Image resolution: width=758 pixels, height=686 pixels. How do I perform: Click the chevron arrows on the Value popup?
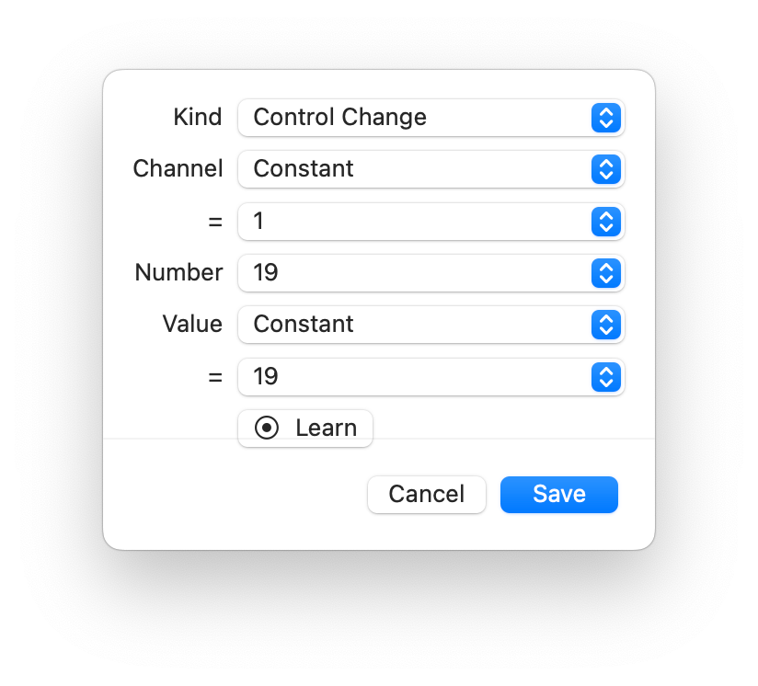point(605,325)
